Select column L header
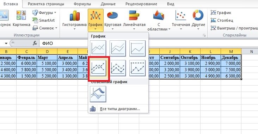 tap(210, 52)
